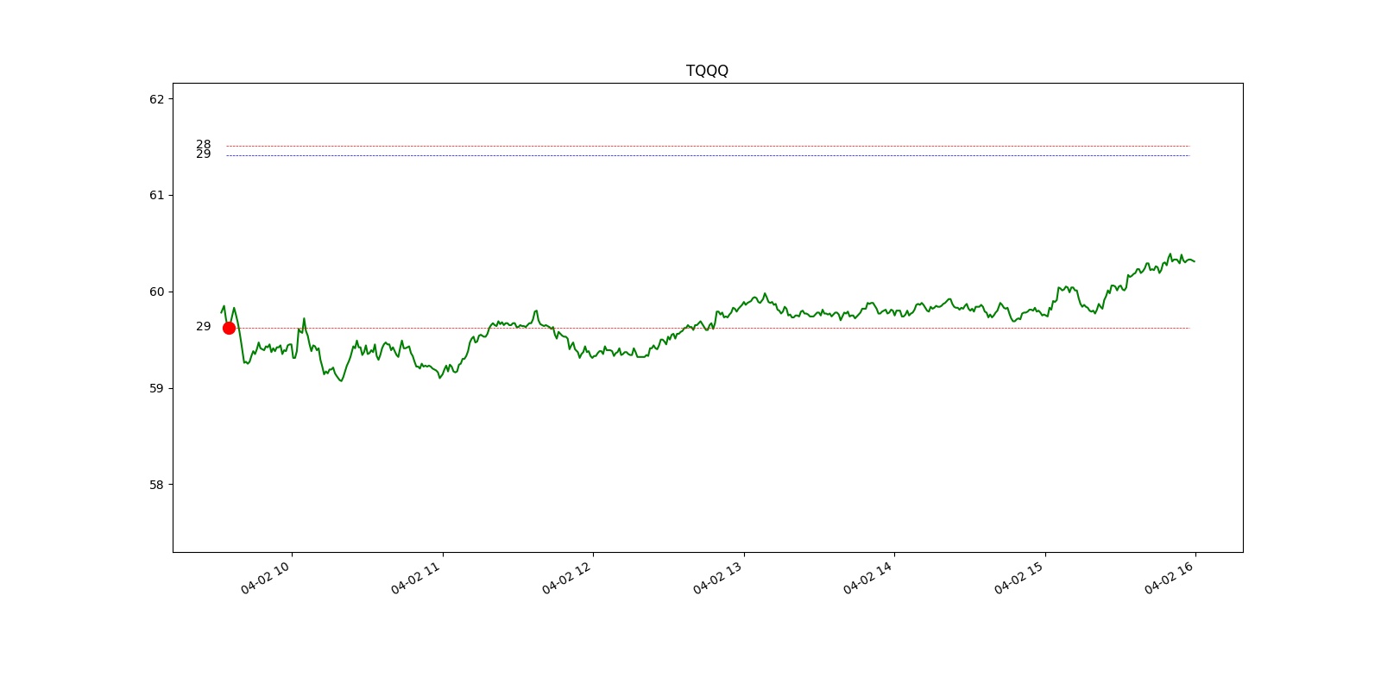Click the label 29 beside the red dot
This screenshot has height=690, width=1381.
[x=204, y=326]
